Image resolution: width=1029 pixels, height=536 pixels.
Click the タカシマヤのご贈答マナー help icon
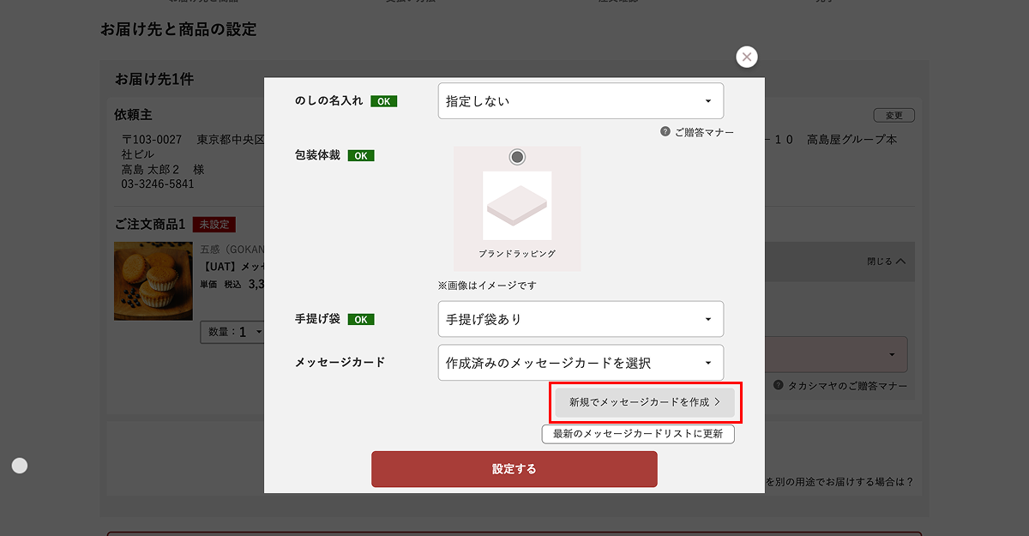778,386
